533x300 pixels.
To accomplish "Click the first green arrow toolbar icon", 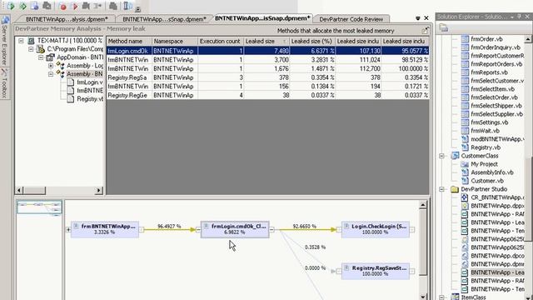I will [x=11, y=6].
